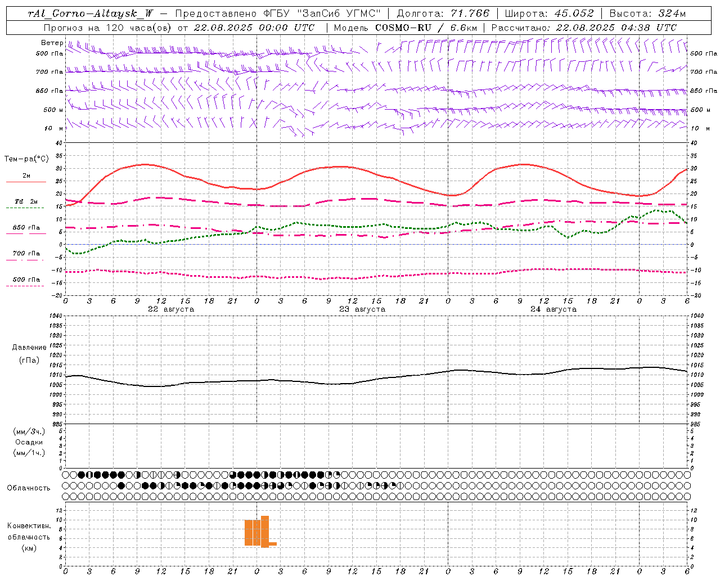Click the 24 августа date label
Screen dimensions: 720x576
(x=553, y=309)
